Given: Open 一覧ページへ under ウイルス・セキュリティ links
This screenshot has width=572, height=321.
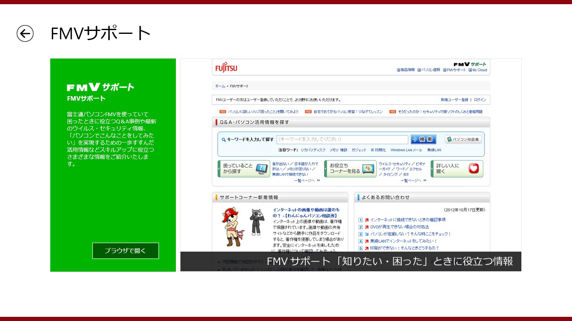Looking at the screenshot, I should pos(413,181).
